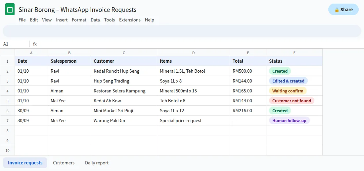Viewport: 364px width, 171px height.
Task: Click the Created status chip for Mini Market
Action: 280,111
